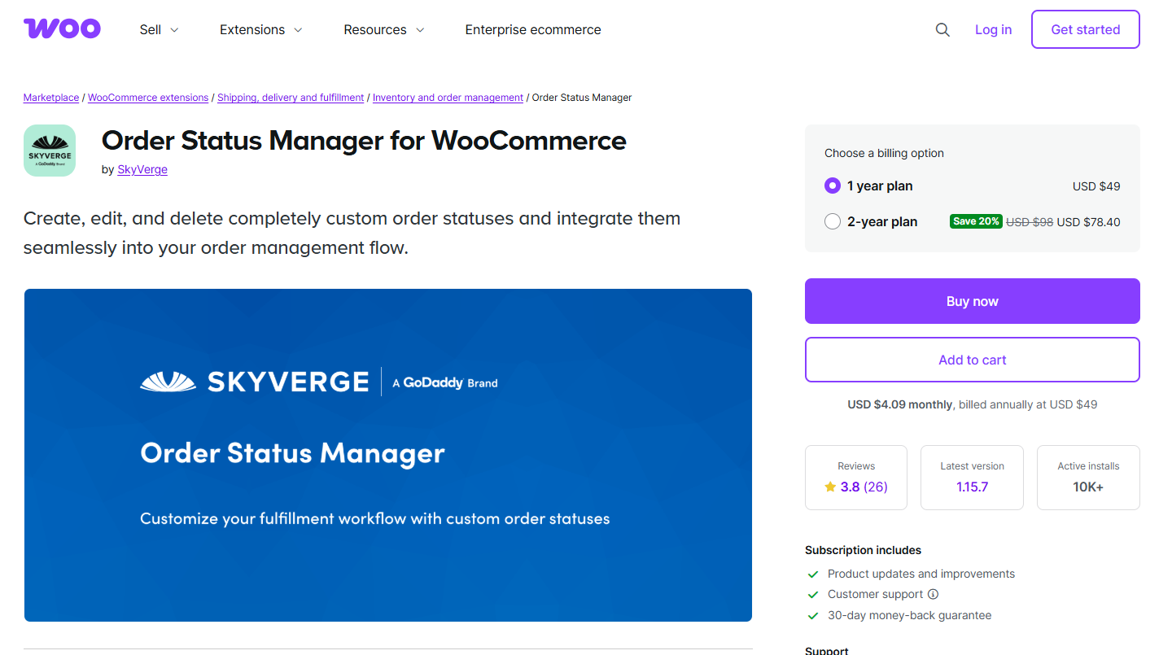Open the SkyVerge author link
This screenshot has width=1172, height=655.
tap(142, 169)
